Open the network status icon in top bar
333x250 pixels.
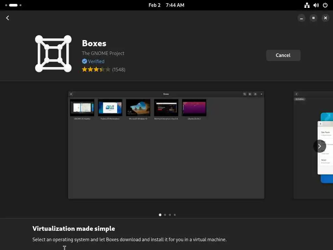pos(307,5)
